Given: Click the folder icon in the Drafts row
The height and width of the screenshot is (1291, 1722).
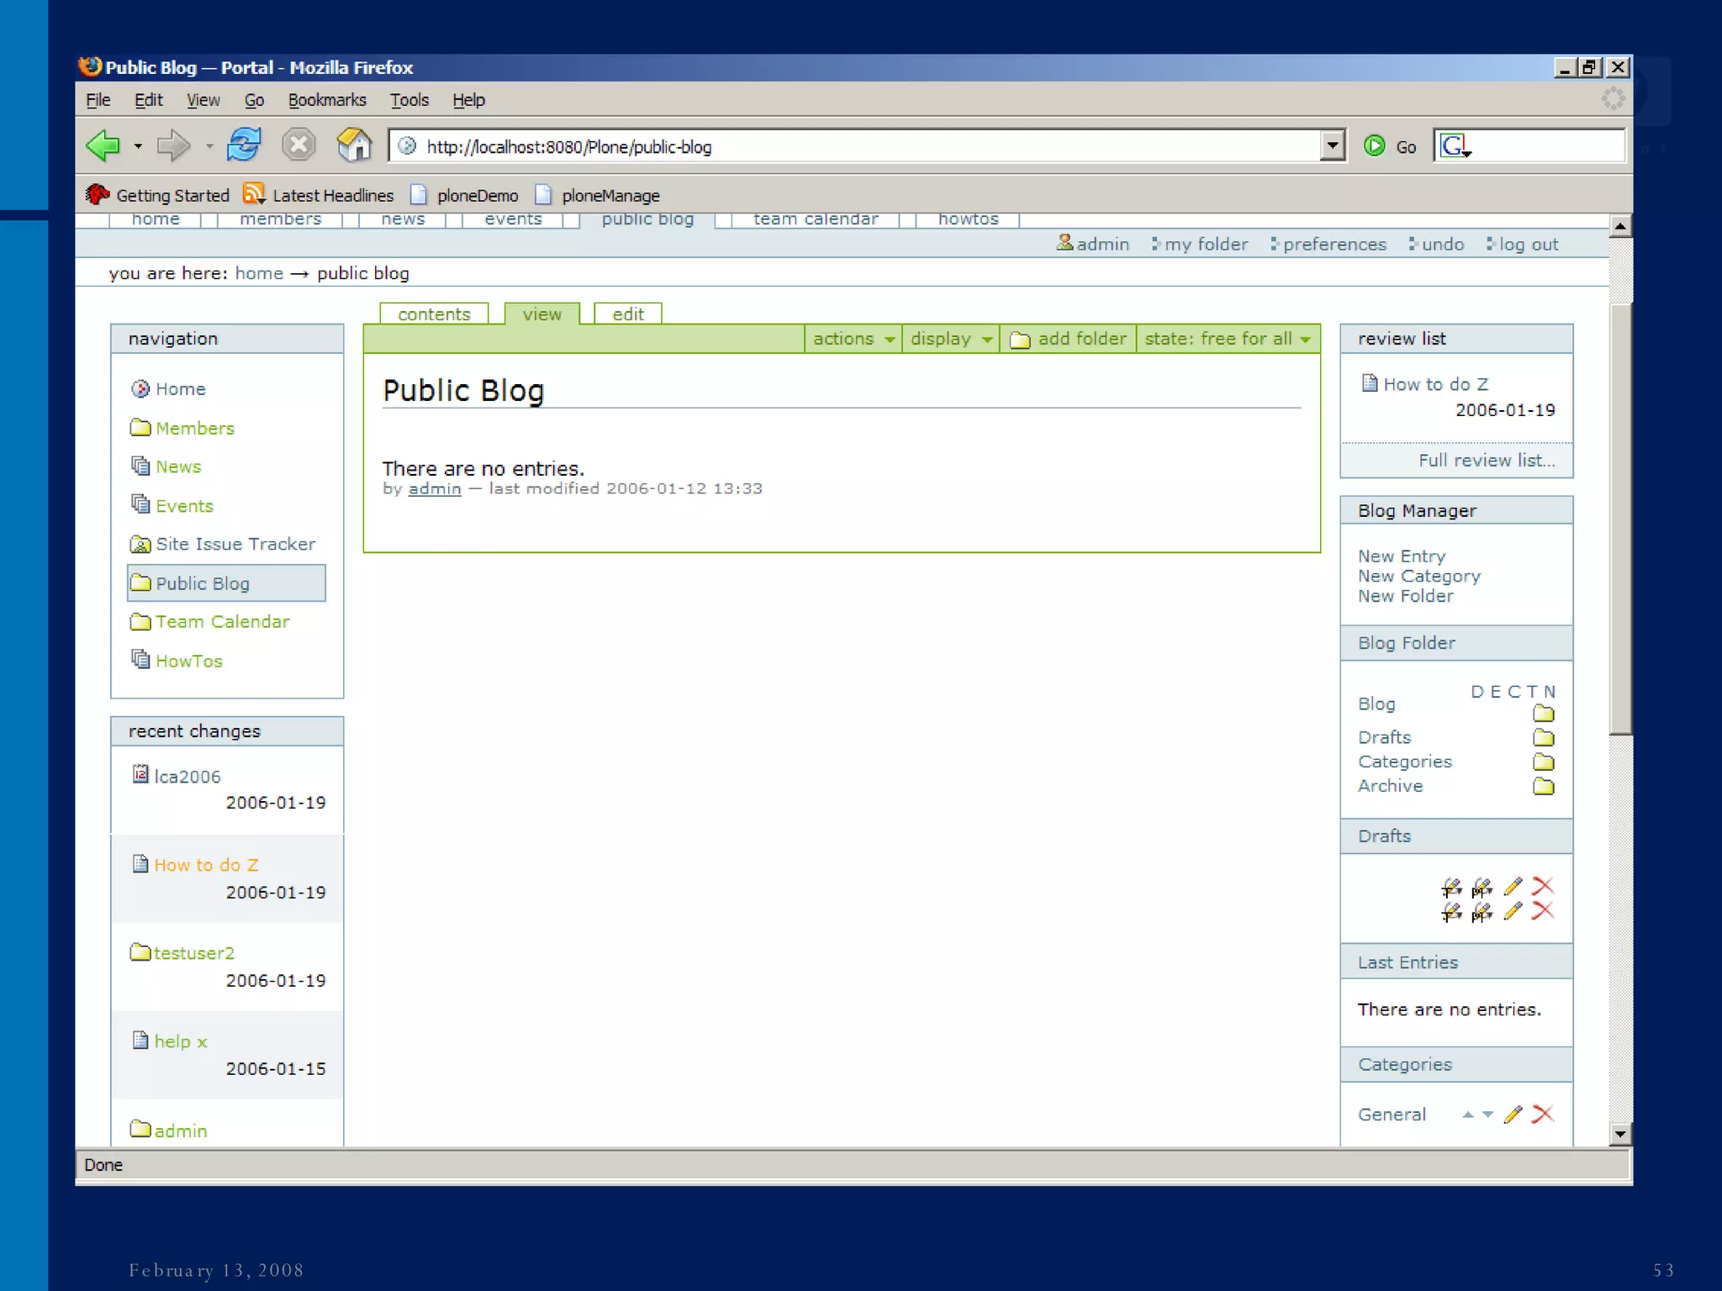Looking at the screenshot, I should pyautogui.click(x=1543, y=738).
